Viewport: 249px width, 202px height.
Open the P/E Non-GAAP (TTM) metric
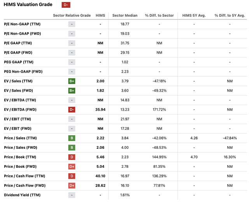tap(22, 24)
